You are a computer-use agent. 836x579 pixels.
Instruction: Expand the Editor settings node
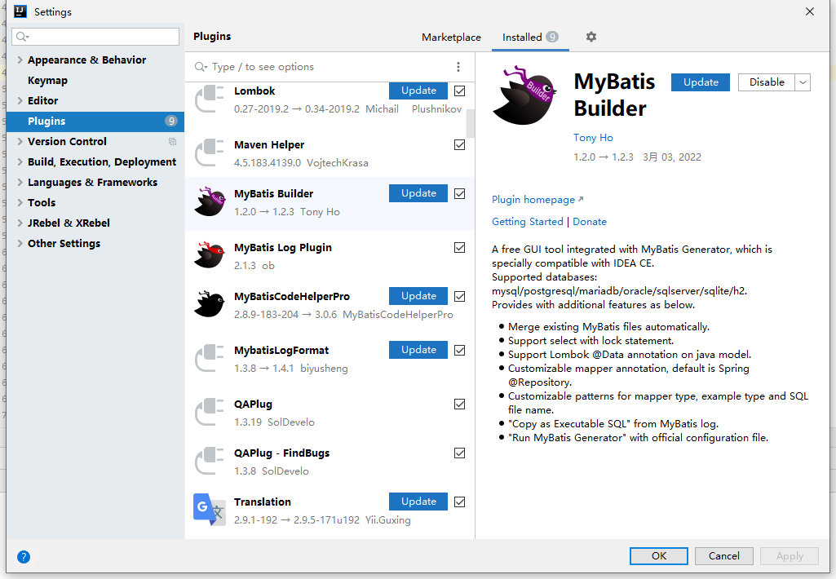[x=20, y=100]
